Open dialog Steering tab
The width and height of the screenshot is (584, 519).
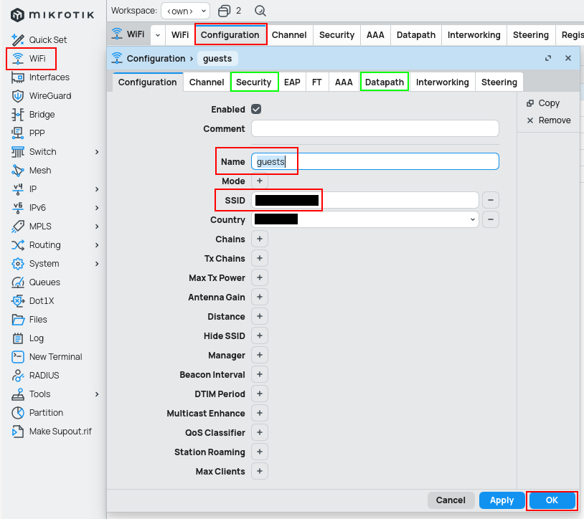[499, 82]
